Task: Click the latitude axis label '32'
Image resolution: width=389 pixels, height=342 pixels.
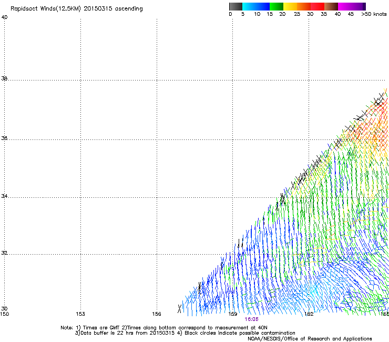Action: [x=4, y=253]
